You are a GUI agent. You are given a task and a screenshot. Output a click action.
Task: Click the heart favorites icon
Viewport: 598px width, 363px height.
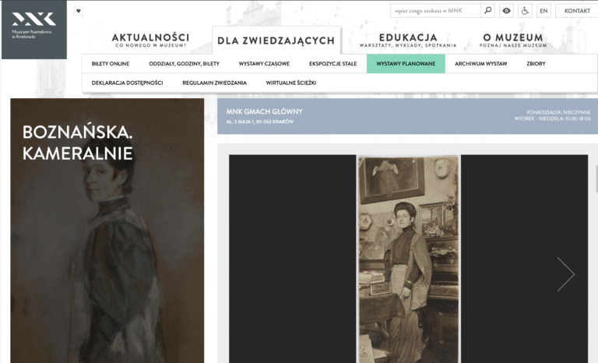click(x=78, y=11)
